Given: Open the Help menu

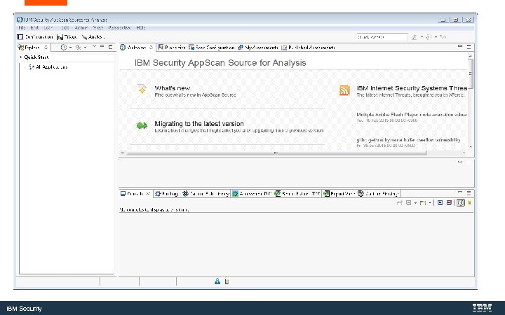Looking at the screenshot, I should pyautogui.click(x=141, y=27).
